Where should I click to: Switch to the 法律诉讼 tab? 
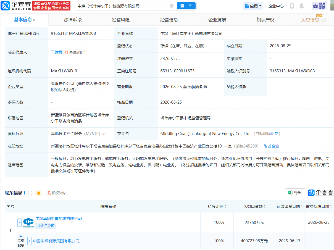coord(73,20)
